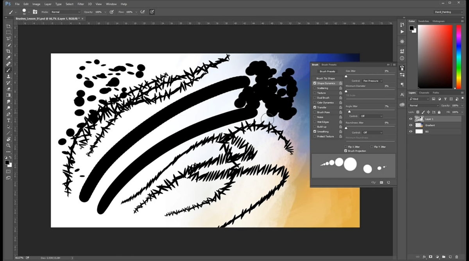This screenshot has height=261, width=469.
Task: Select the Path Selection tool
Action: point(8,126)
